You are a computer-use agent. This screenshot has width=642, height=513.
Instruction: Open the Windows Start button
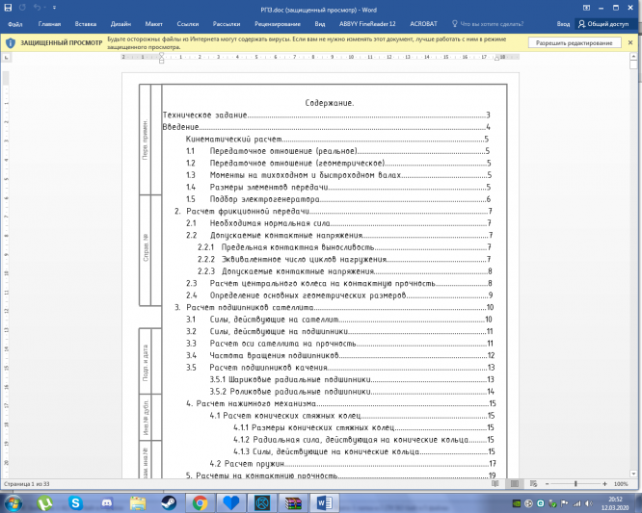click(13, 503)
